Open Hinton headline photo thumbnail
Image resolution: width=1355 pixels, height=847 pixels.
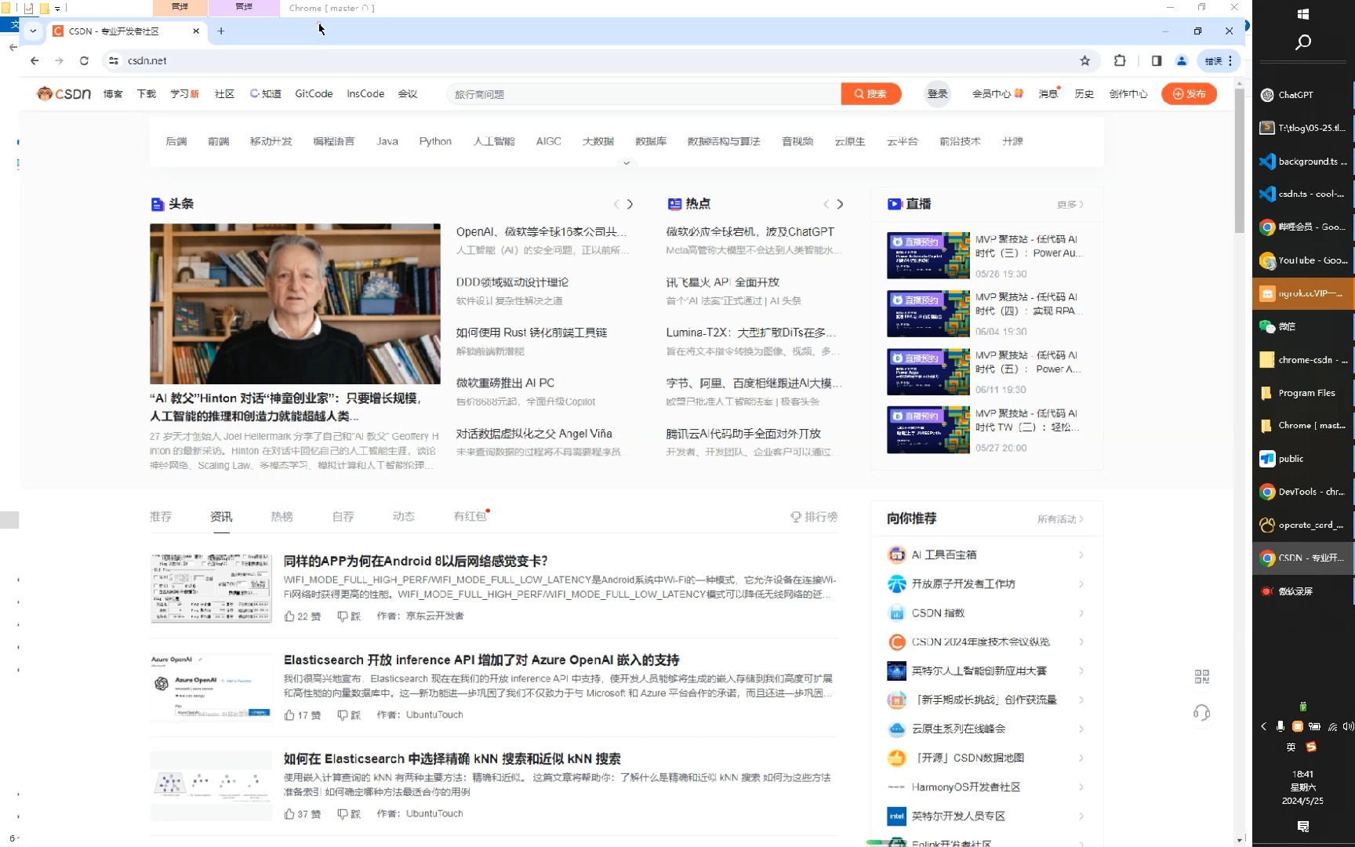pos(295,304)
